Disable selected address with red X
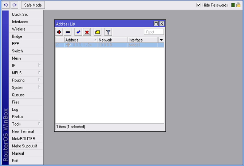This screenshot has height=166, width=244. [x=87, y=32]
